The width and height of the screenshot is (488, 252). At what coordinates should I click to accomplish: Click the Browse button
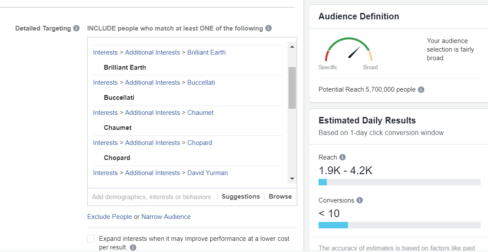tap(280, 197)
